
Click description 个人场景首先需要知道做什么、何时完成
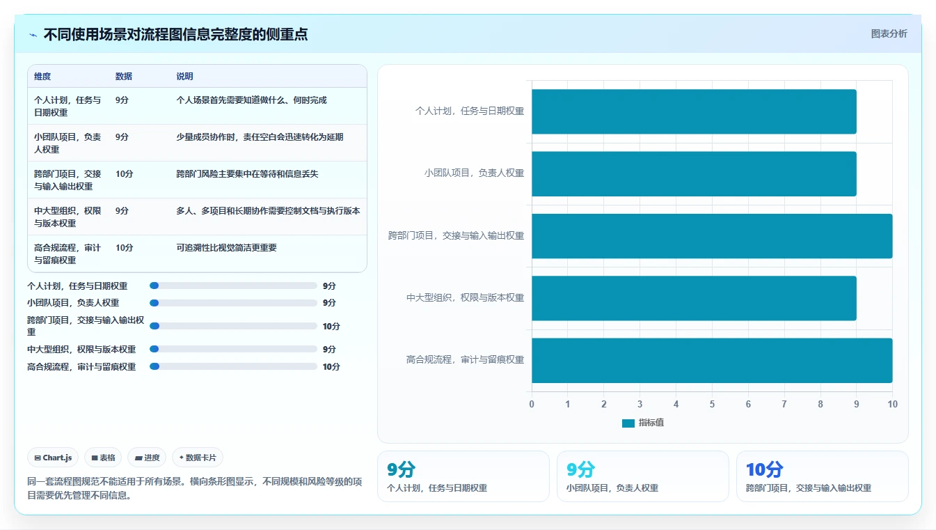click(251, 100)
